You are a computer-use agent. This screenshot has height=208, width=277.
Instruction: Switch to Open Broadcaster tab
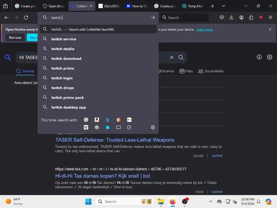click(x=54, y=6)
